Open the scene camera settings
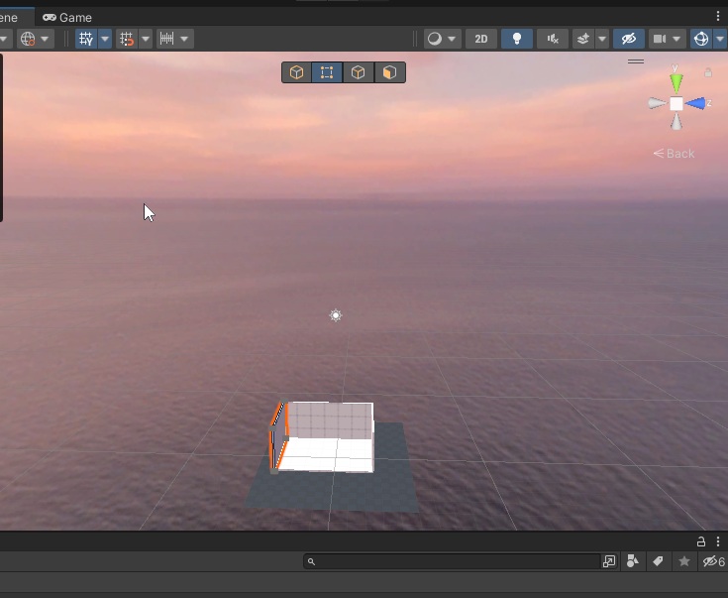 [x=659, y=39]
